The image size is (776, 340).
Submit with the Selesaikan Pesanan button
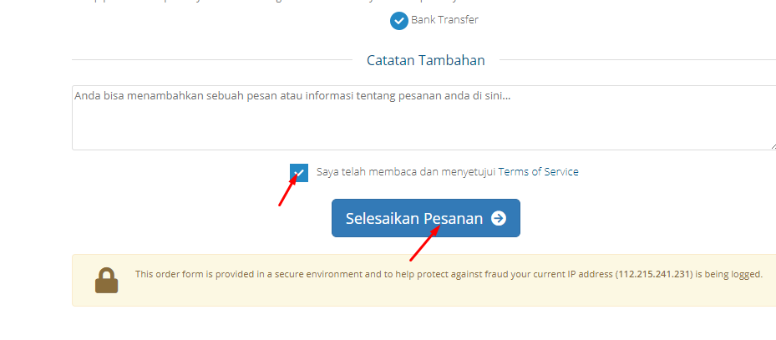tap(426, 218)
